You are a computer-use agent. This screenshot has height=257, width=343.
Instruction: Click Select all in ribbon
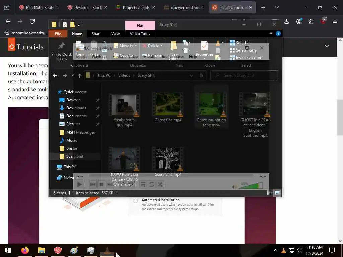pos(241,42)
